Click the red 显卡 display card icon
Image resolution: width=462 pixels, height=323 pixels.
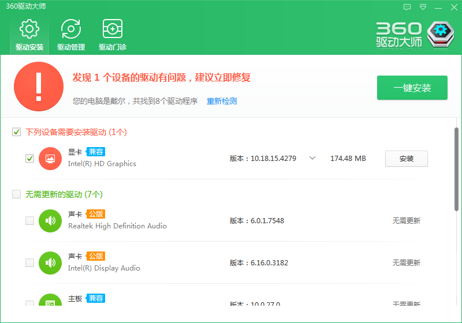[50, 159]
